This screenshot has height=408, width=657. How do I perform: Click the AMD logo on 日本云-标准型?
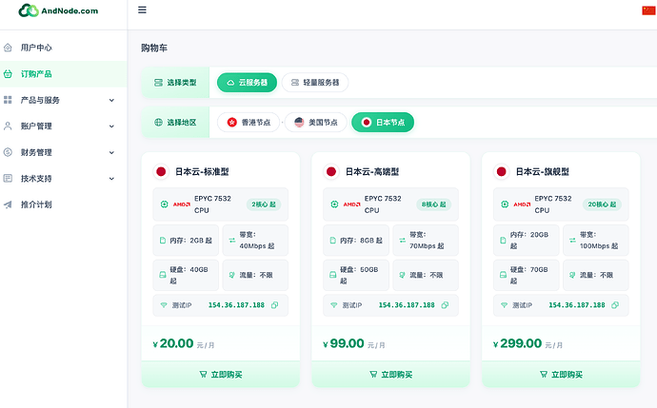182,204
